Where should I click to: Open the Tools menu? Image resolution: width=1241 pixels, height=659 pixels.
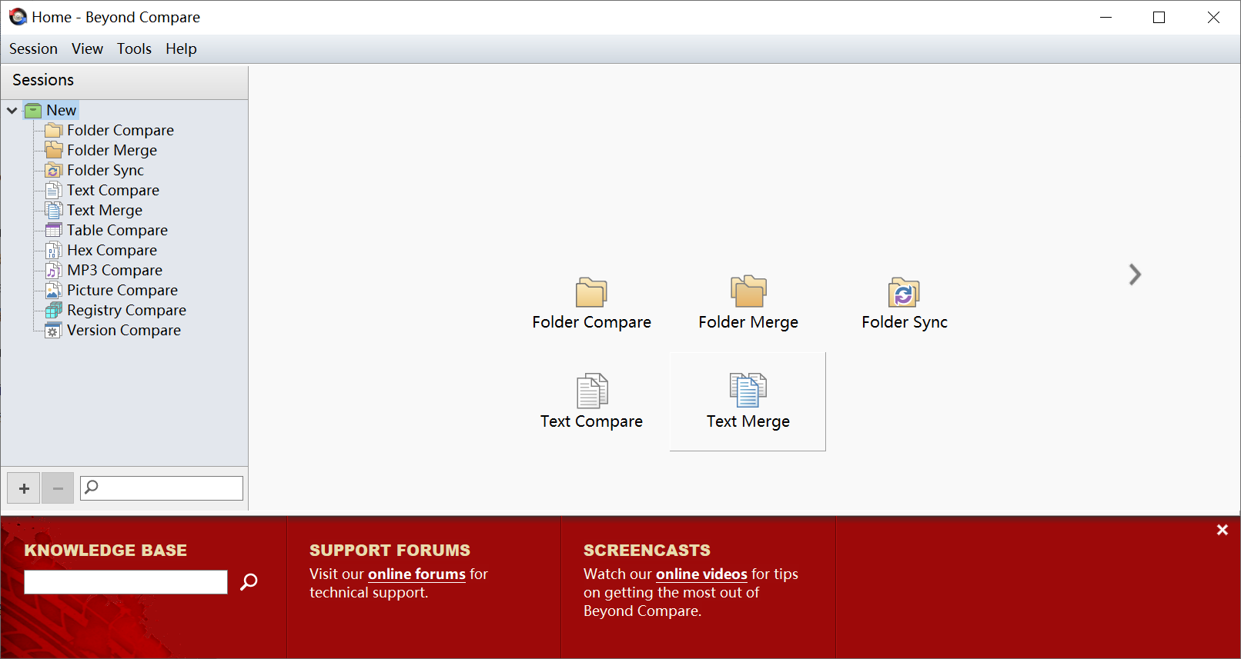(x=134, y=48)
